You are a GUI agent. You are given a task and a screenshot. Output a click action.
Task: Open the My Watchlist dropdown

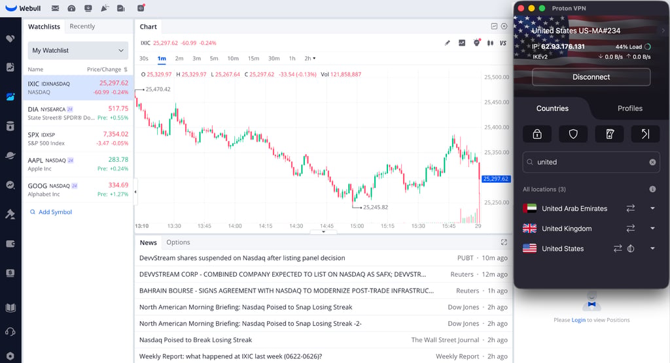pyautogui.click(x=79, y=50)
